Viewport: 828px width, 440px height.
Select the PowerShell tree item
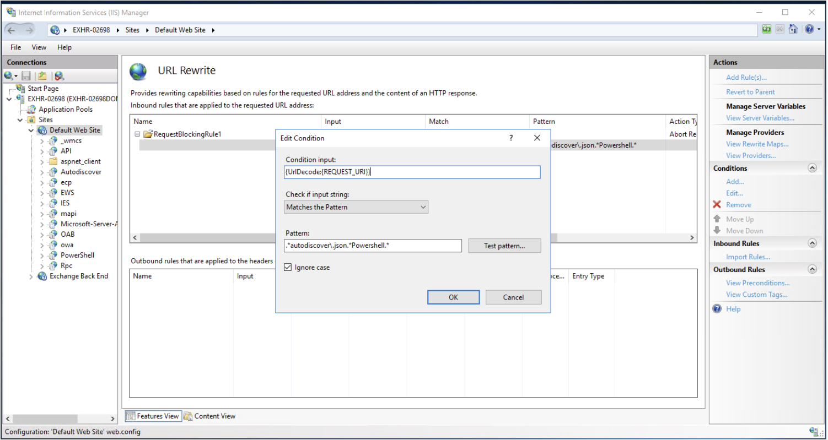pos(77,255)
